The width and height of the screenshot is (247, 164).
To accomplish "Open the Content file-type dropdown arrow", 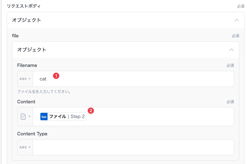I will click(x=30, y=117).
